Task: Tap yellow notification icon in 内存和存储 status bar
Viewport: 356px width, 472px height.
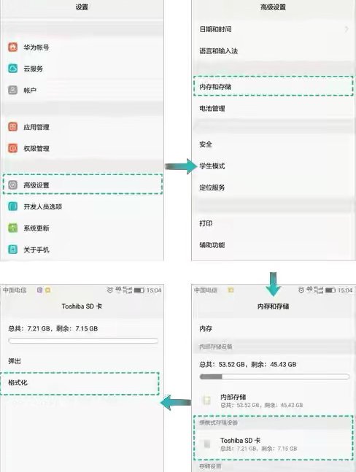Action: (231, 290)
